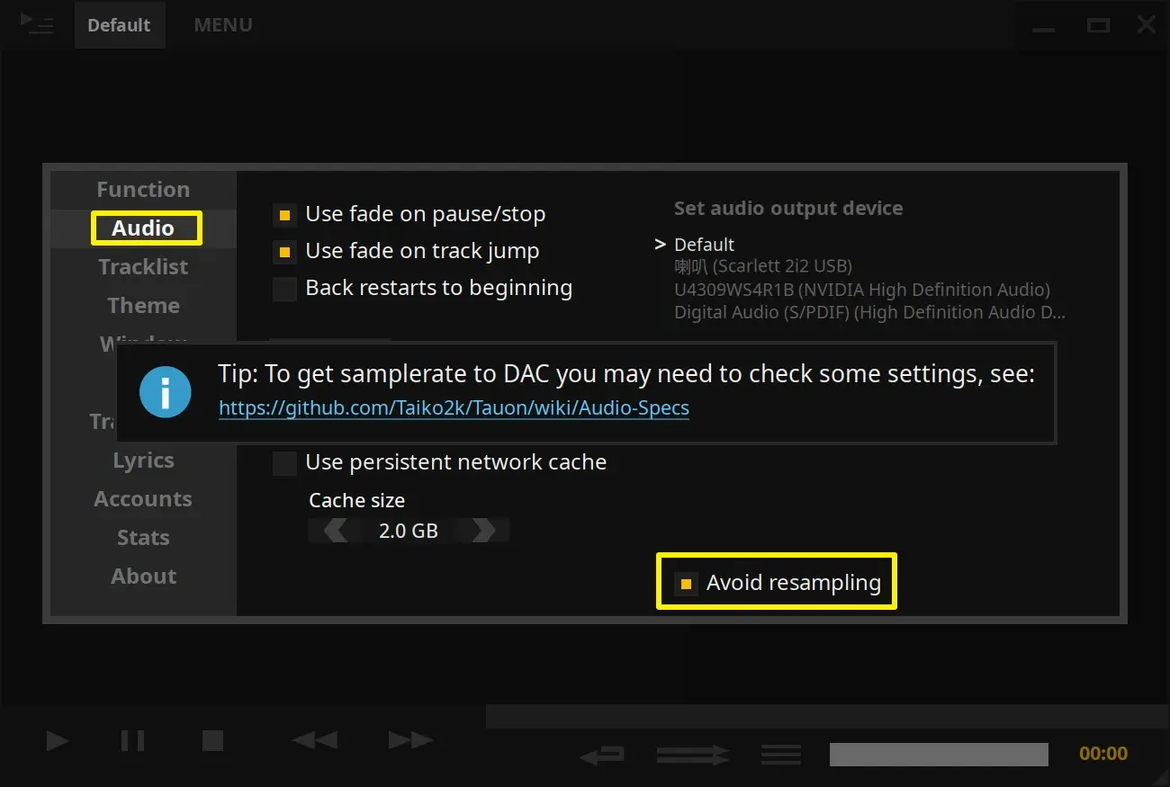
Task: Click the Default playlist tab
Action: click(119, 25)
